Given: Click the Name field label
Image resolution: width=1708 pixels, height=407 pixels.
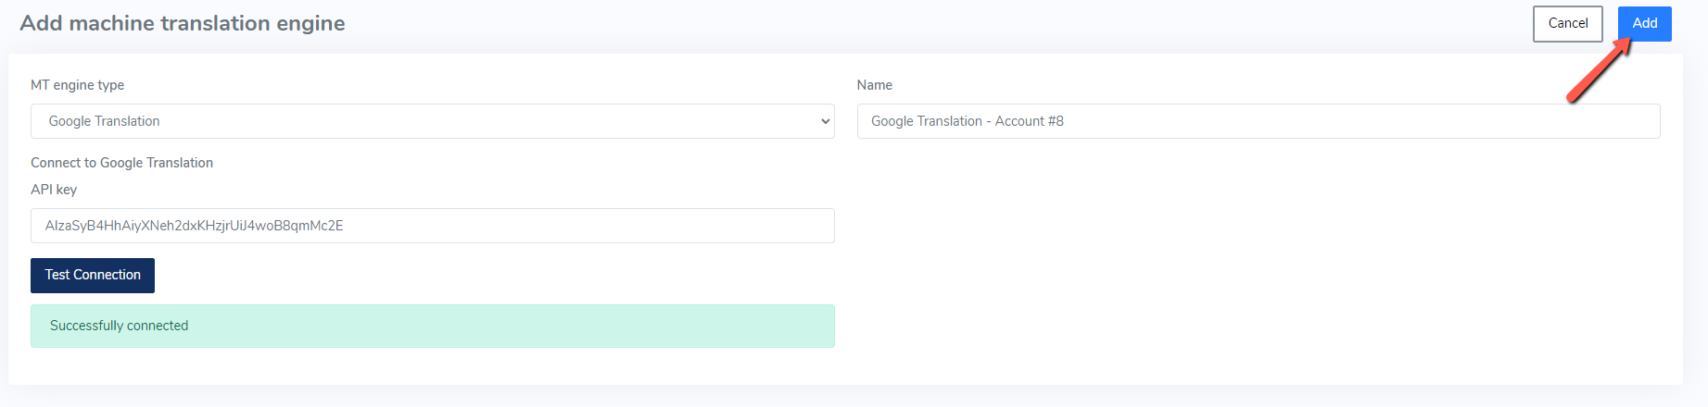Looking at the screenshot, I should click(x=874, y=85).
